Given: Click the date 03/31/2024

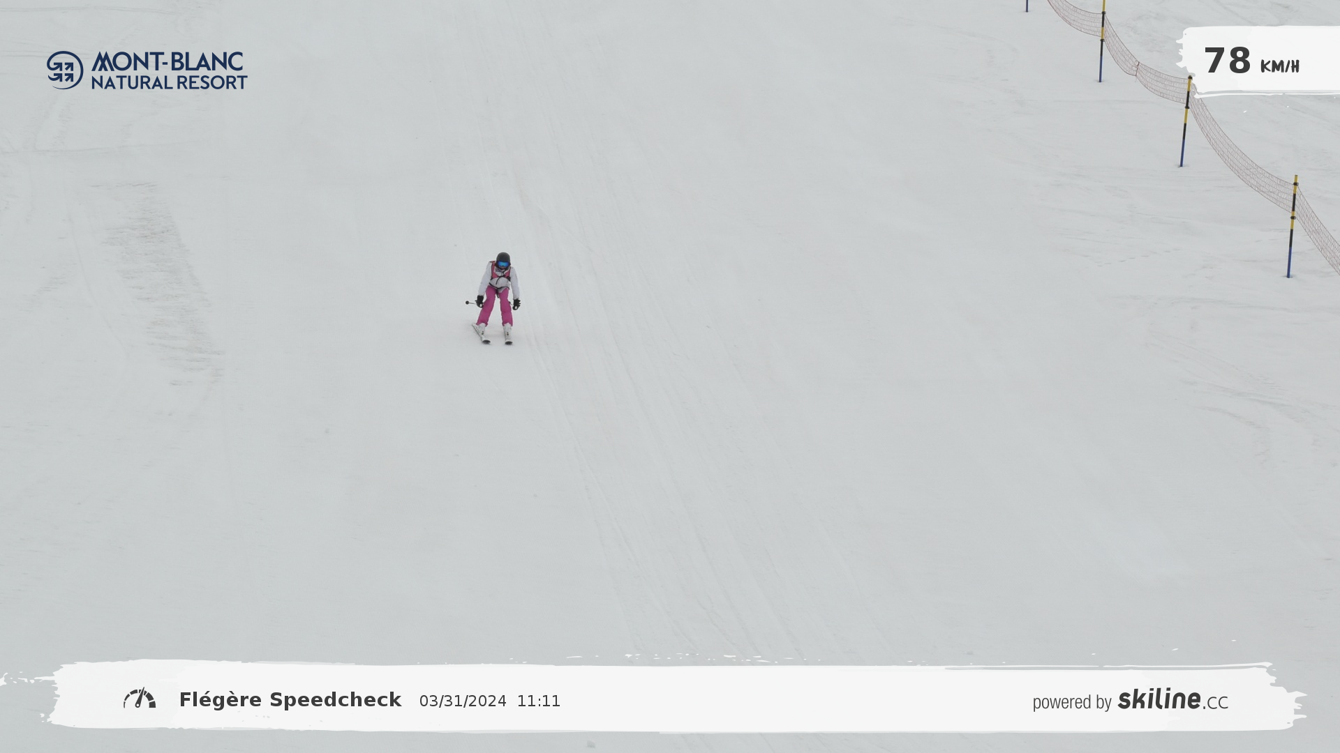Looking at the screenshot, I should [463, 701].
